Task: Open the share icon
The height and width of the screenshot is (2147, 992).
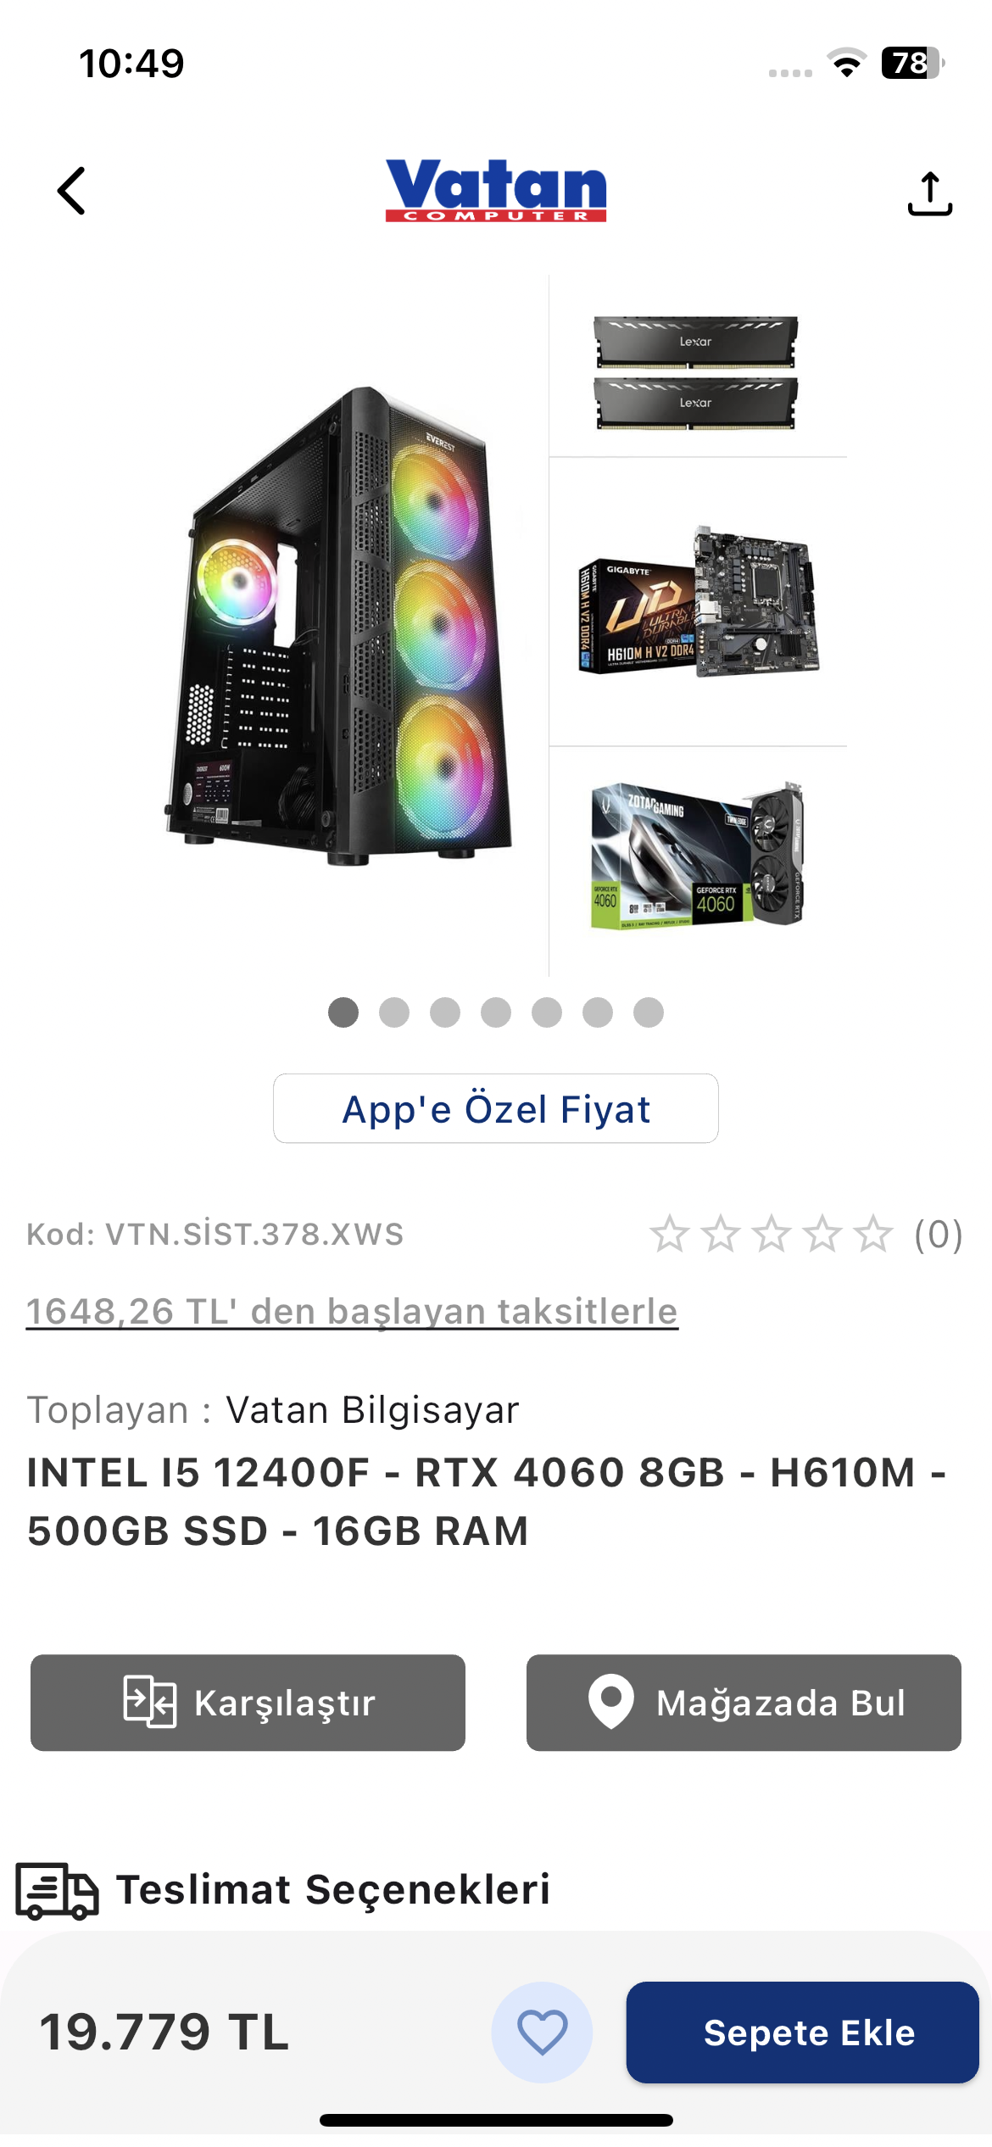Action: pos(930,193)
